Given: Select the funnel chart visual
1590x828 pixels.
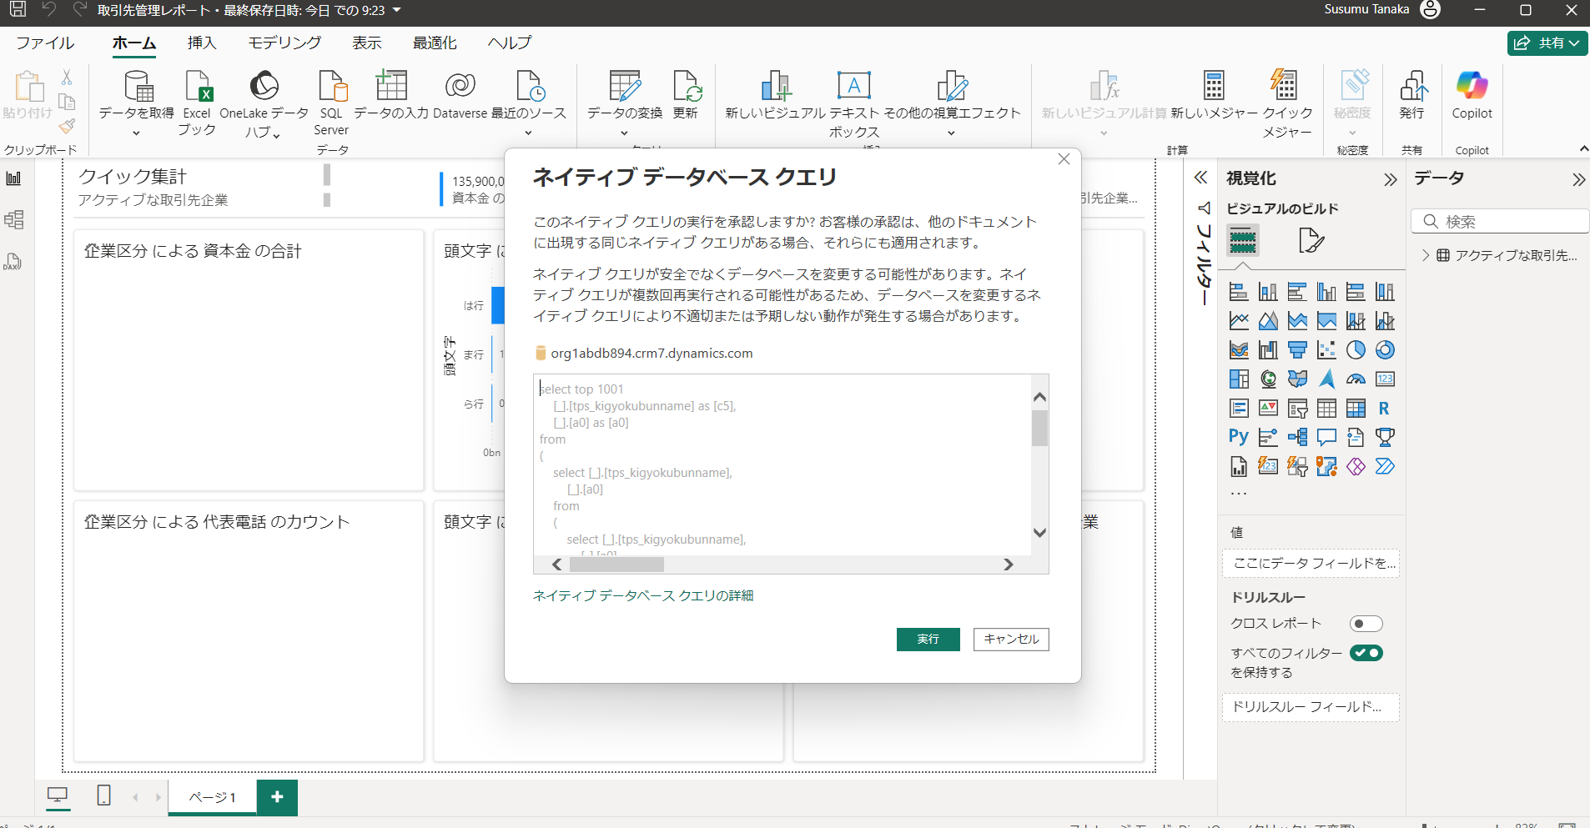Looking at the screenshot, I should 1297,350.
